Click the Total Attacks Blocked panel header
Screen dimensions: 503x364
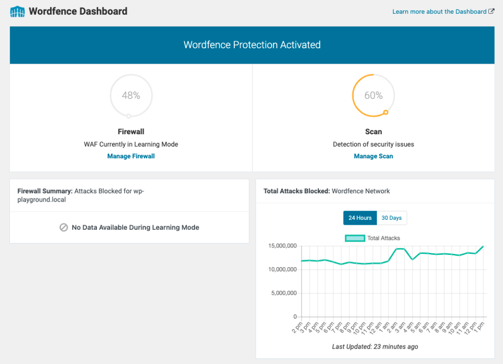327,191
